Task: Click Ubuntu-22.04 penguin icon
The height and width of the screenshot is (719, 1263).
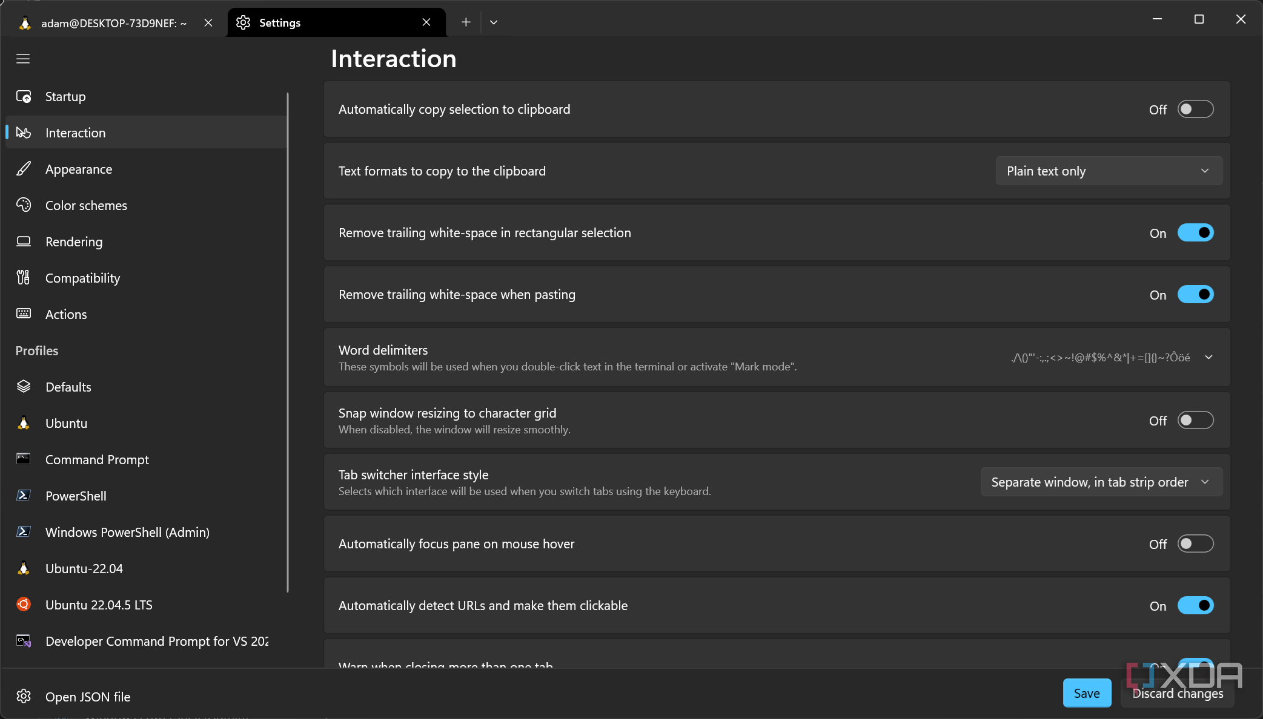Action: pyautogui.click(x=24, y=568)
